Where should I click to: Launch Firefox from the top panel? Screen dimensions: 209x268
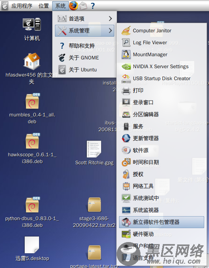[74, 6]
